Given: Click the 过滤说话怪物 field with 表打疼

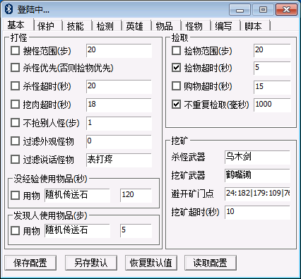Looking at the screenshot, I should [119, 160].
